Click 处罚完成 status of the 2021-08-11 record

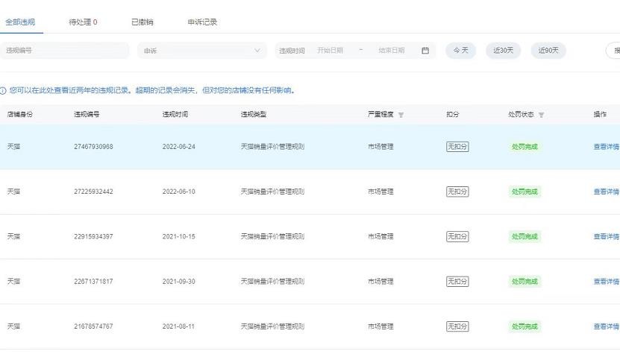(x=525, y=326)
